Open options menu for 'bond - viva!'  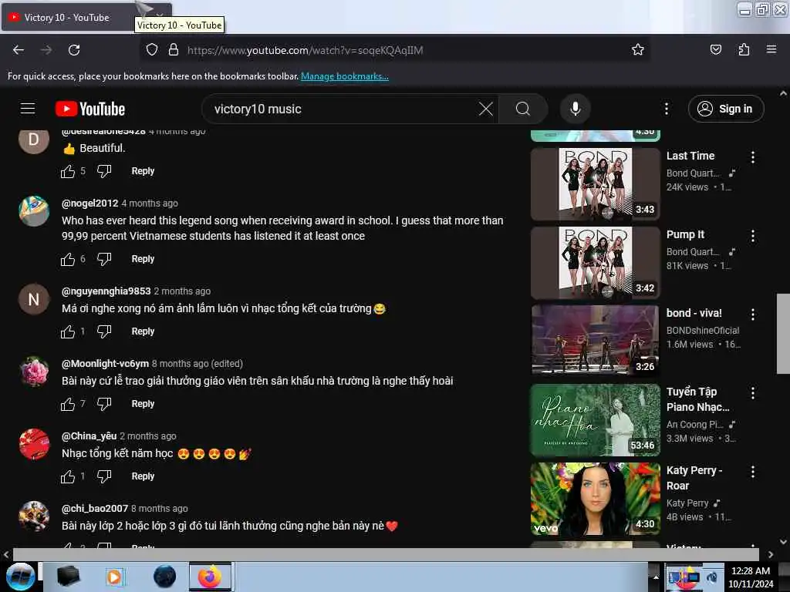click(x=753, y=314)
